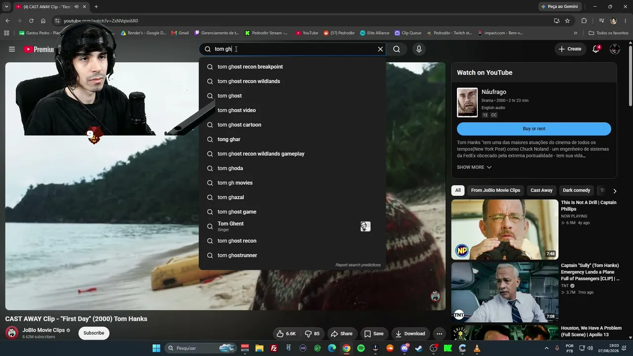Open Spotify from the taskbar
The width and height of the screenshot is (633, 356).
coord(361,348)
